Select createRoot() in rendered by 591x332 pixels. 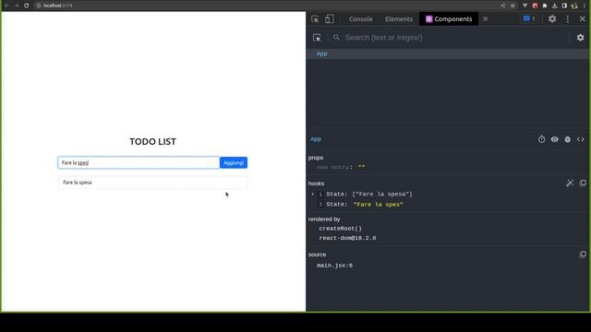(341, 229)
